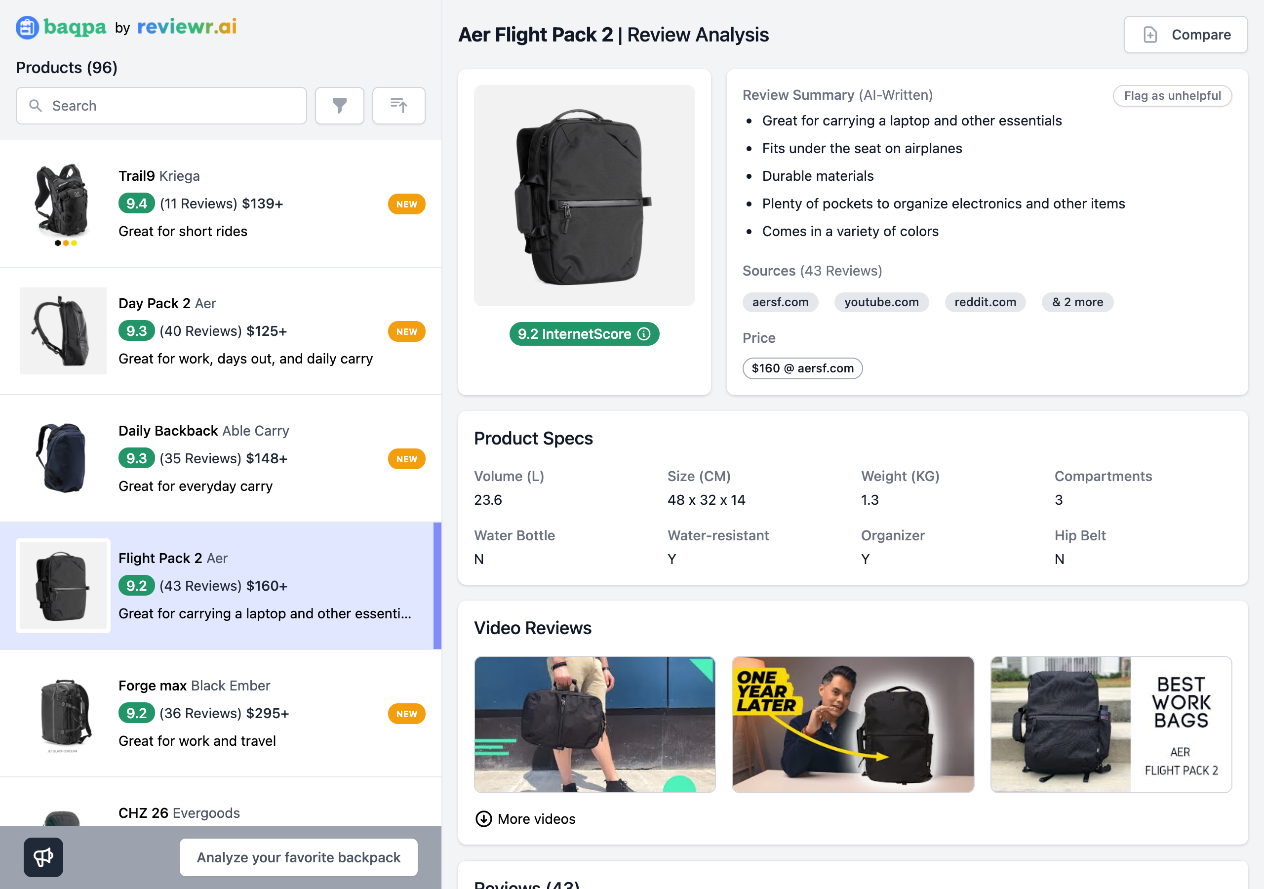Expand More videos
Screen dimensions: 1264x889
click(x=525, y=818)
